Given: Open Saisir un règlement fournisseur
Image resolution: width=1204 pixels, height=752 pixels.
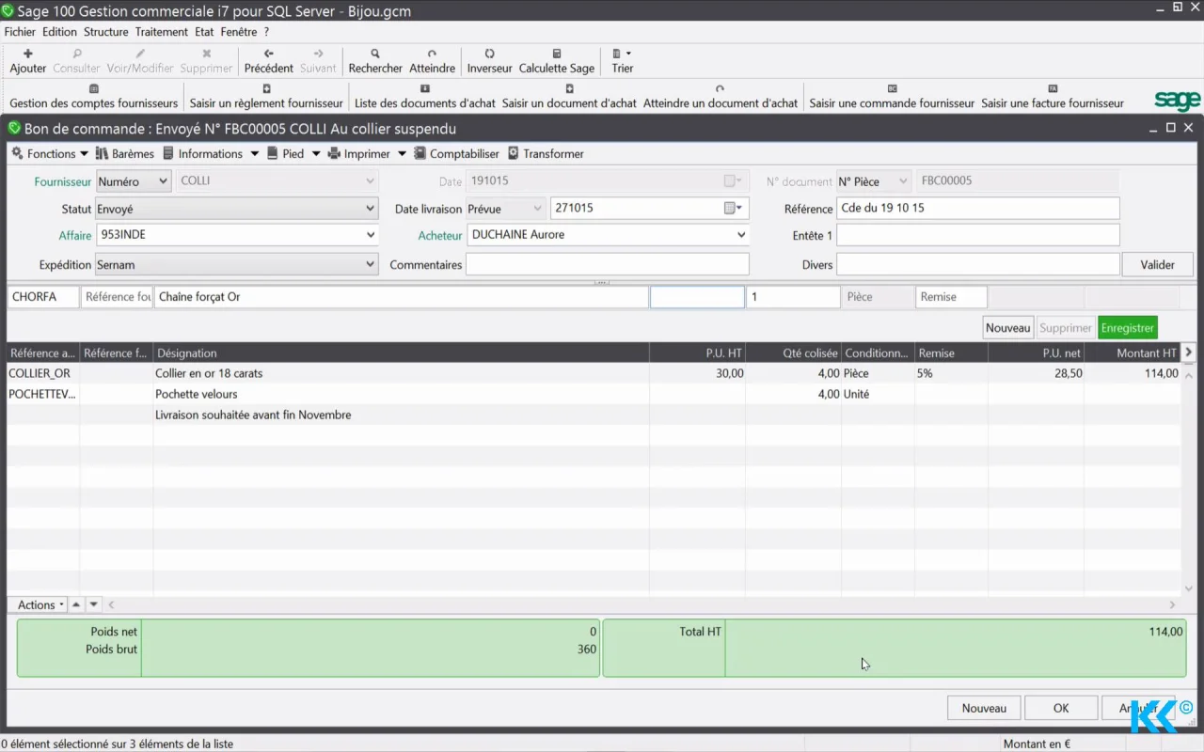Looking at the screenshot, I should [x=266, y=97].
